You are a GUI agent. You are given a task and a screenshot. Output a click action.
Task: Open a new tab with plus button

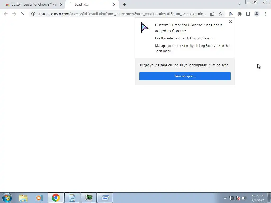pos(124,4)
